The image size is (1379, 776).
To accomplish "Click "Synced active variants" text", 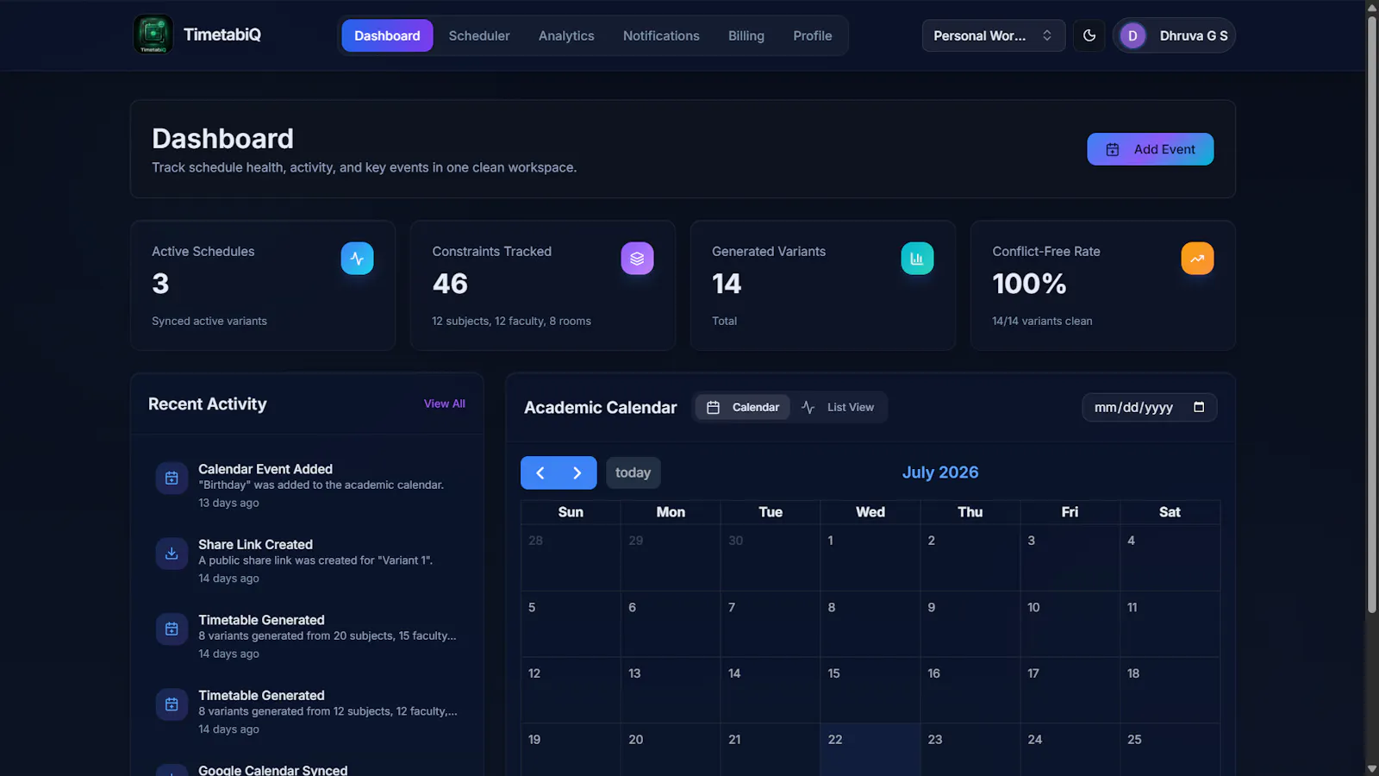I will pyautogui.click(x=209, y=321).
